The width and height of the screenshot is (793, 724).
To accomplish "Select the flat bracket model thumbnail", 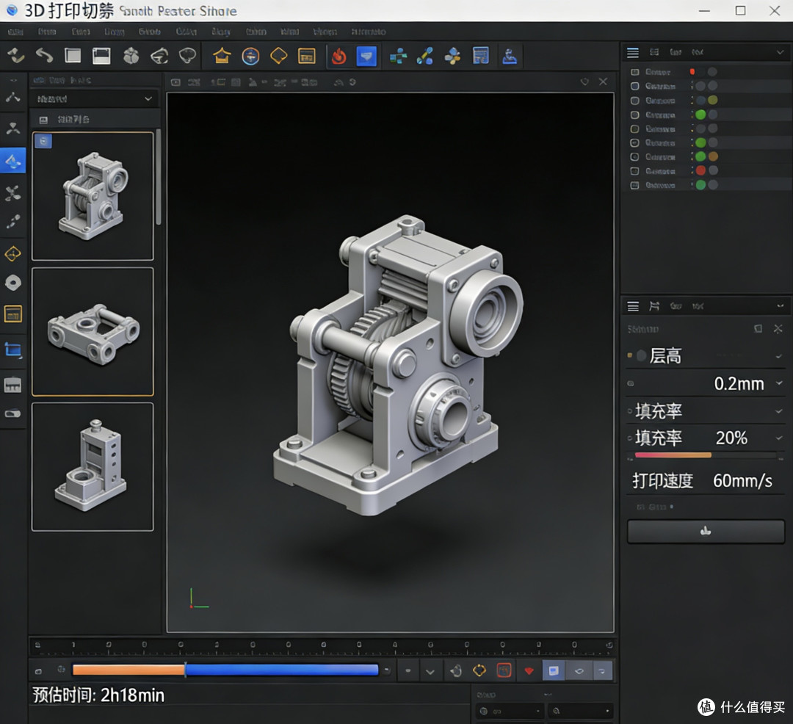I will coord(93,332).
